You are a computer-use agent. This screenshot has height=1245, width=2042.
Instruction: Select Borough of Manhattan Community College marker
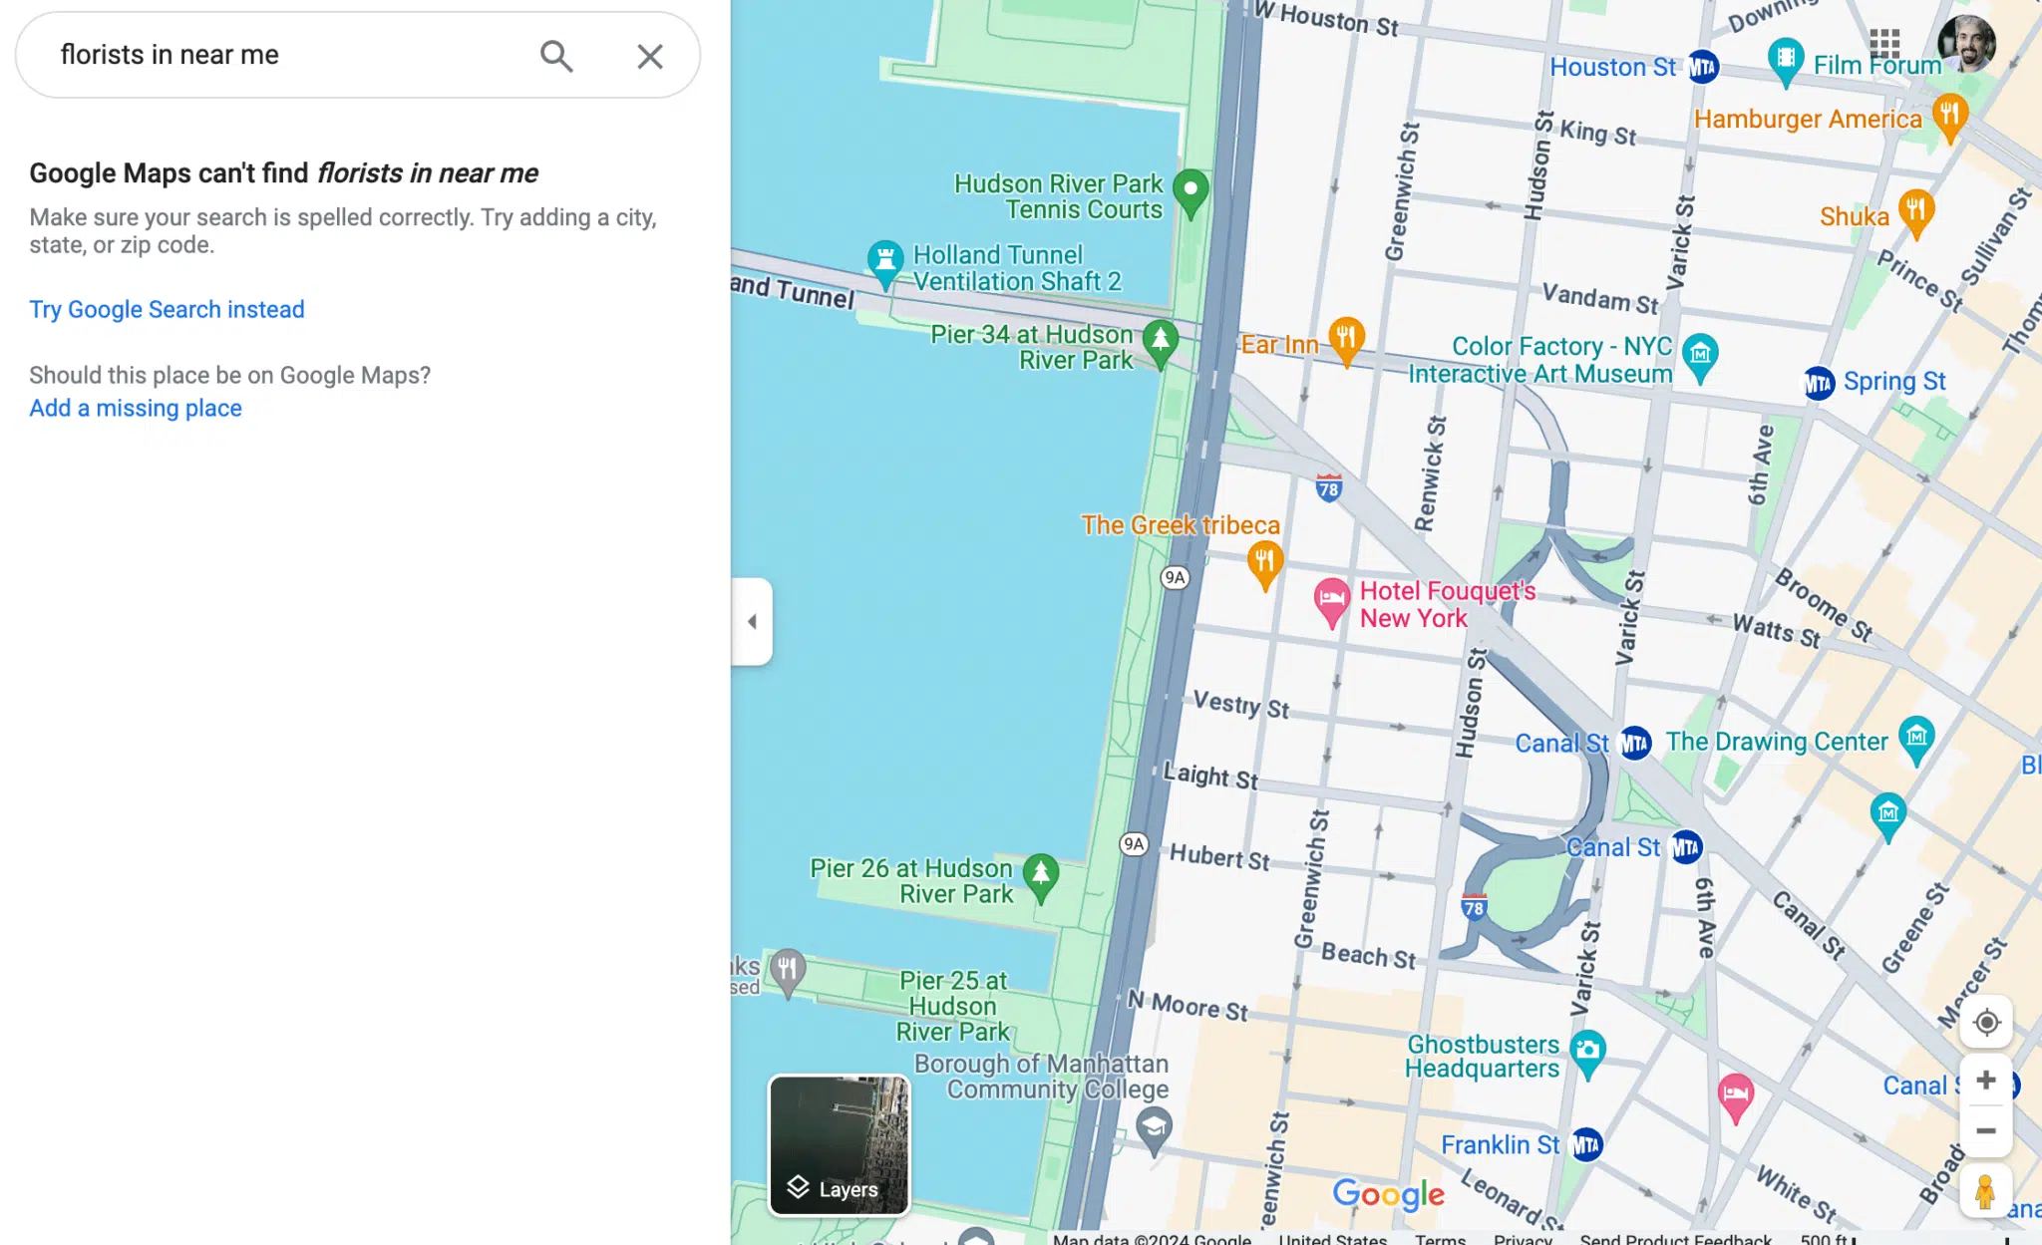point(1154,1132)
